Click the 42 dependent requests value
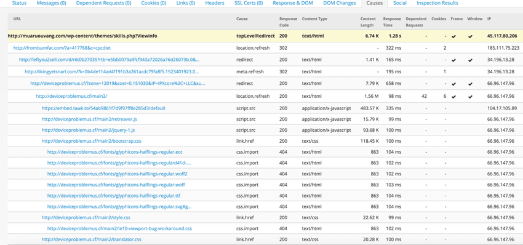Screen dimensions: 523x245 pos(425,96)
